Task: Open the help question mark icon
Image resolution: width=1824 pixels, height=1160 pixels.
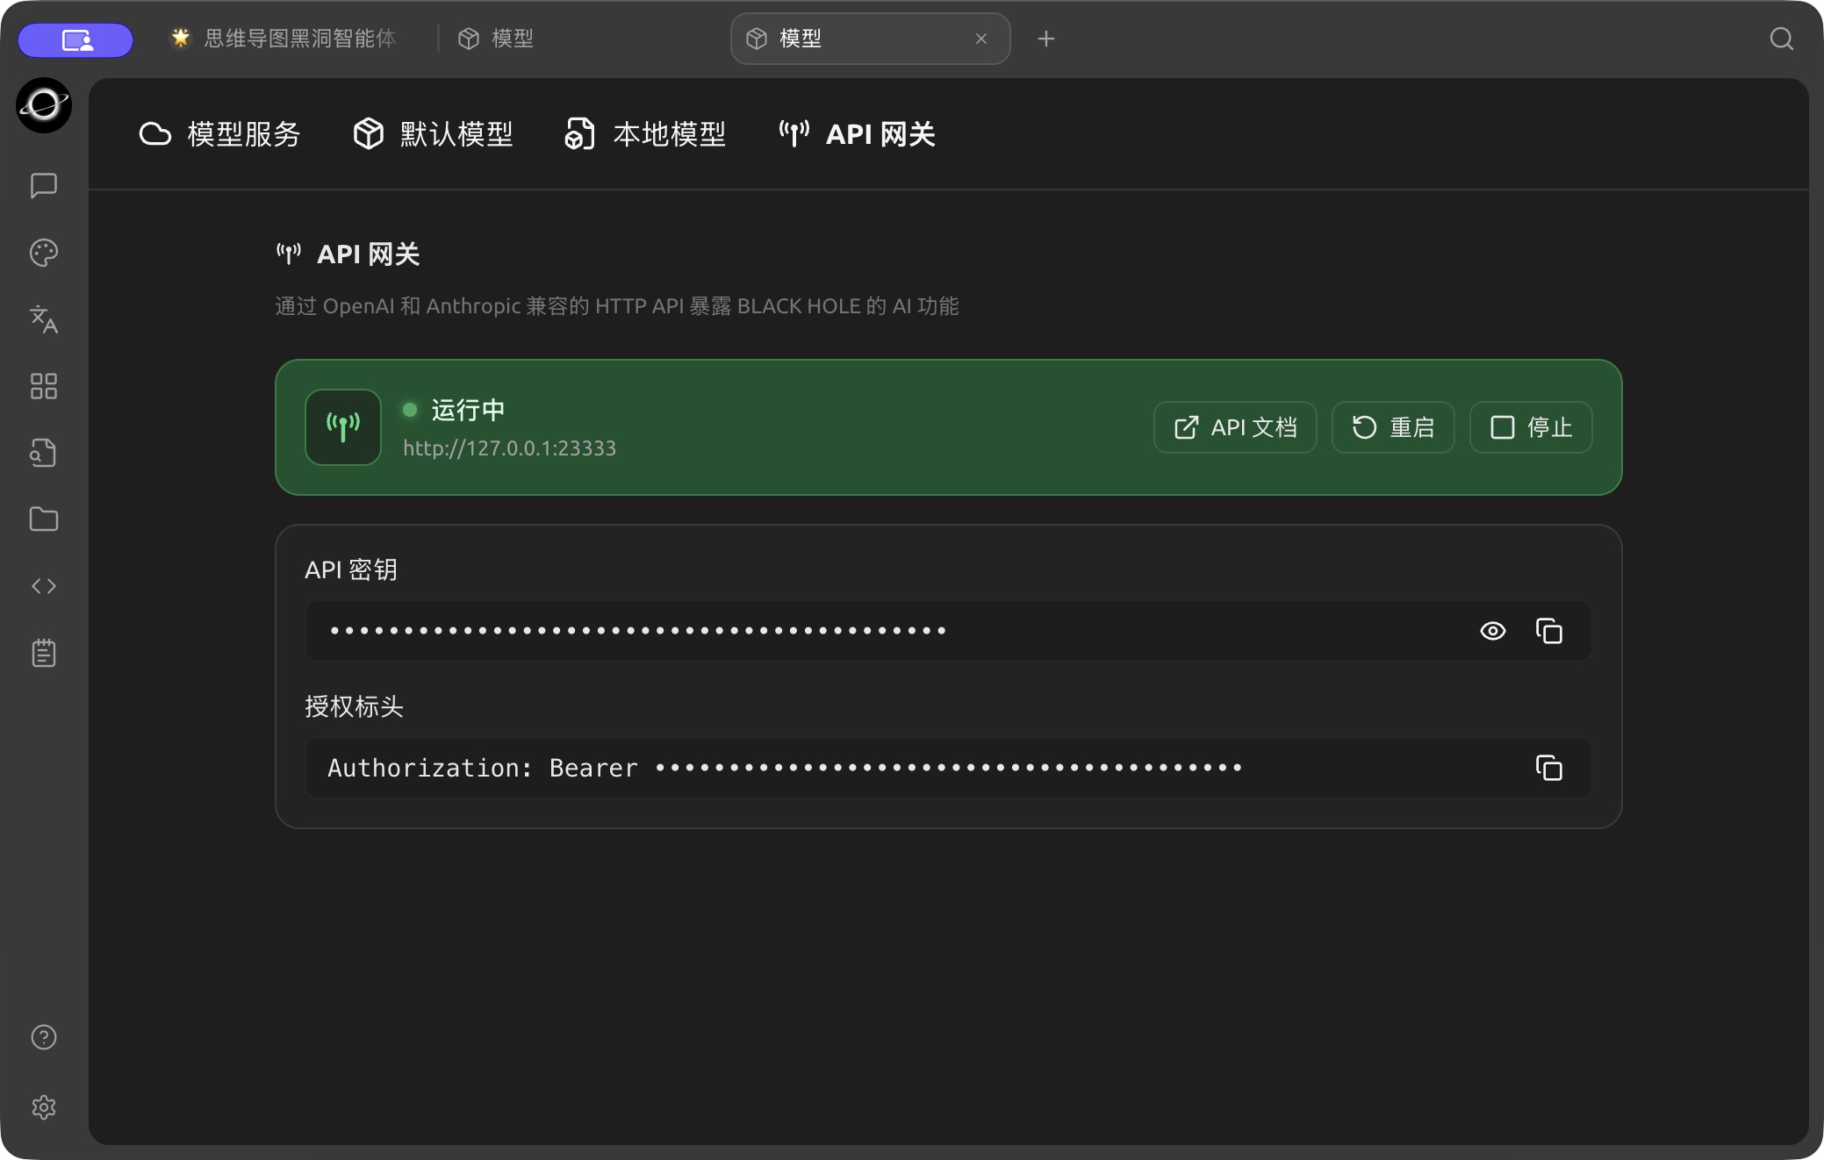Action: point(44,1037)
